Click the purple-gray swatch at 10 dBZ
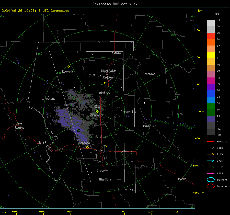The image size is (230, 215). 211,119
